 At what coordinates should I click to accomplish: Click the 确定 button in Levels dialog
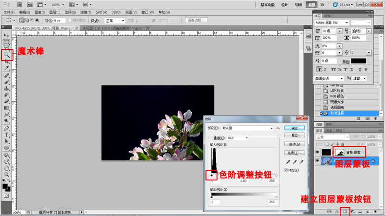[x=294, y=128]
